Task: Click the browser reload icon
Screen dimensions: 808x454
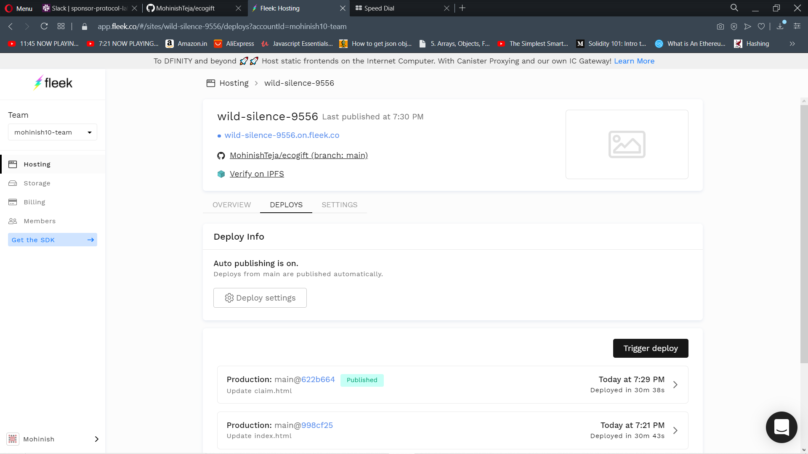Action: click(44, 26)
